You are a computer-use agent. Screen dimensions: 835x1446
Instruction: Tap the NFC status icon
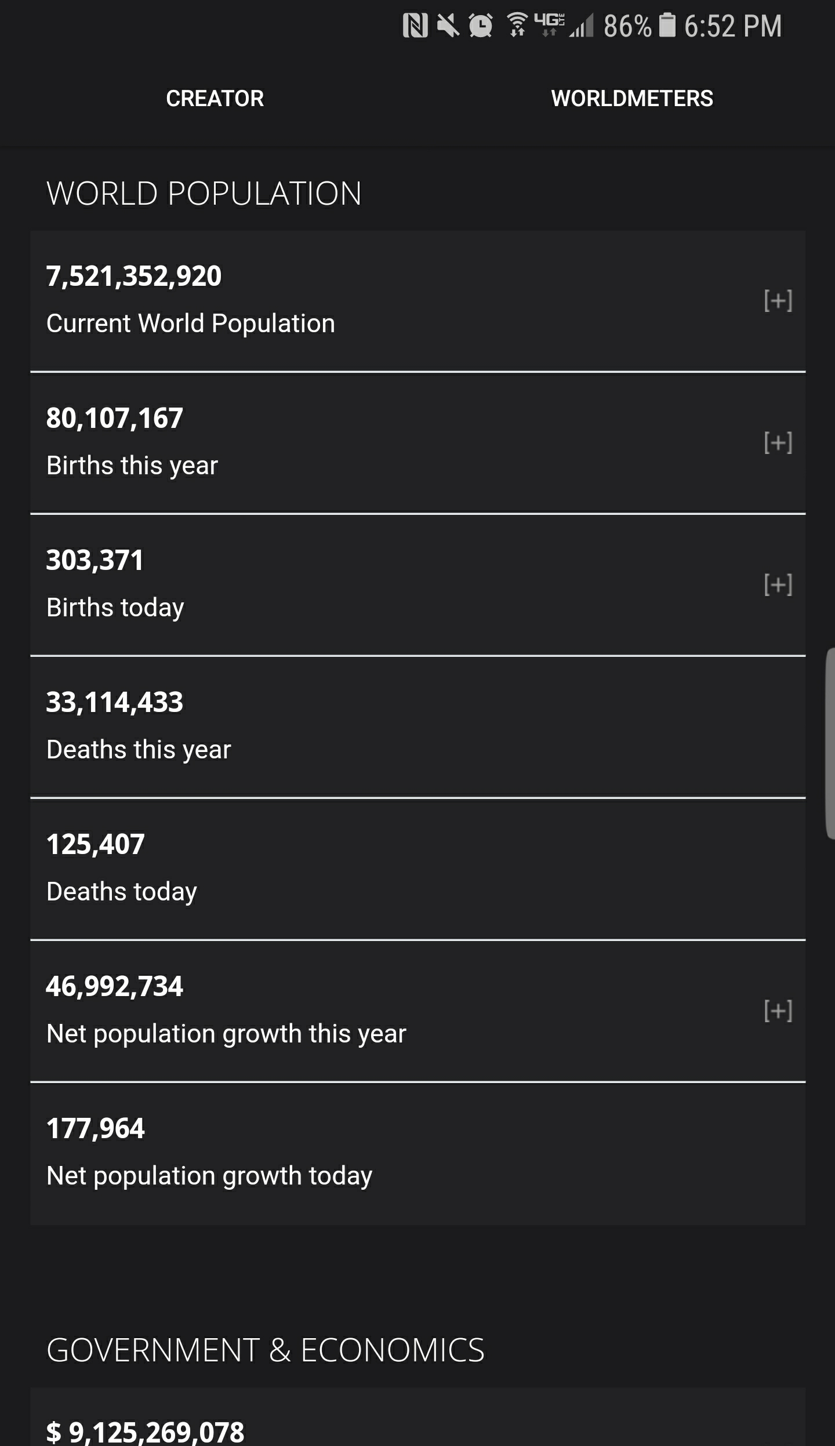coord(415,26)
